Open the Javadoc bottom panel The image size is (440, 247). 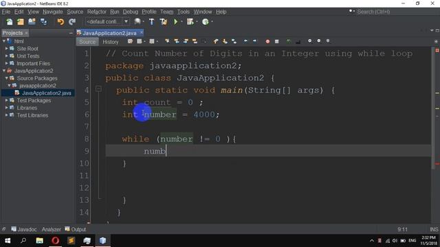pyautogui.click(x=24, y=229)
